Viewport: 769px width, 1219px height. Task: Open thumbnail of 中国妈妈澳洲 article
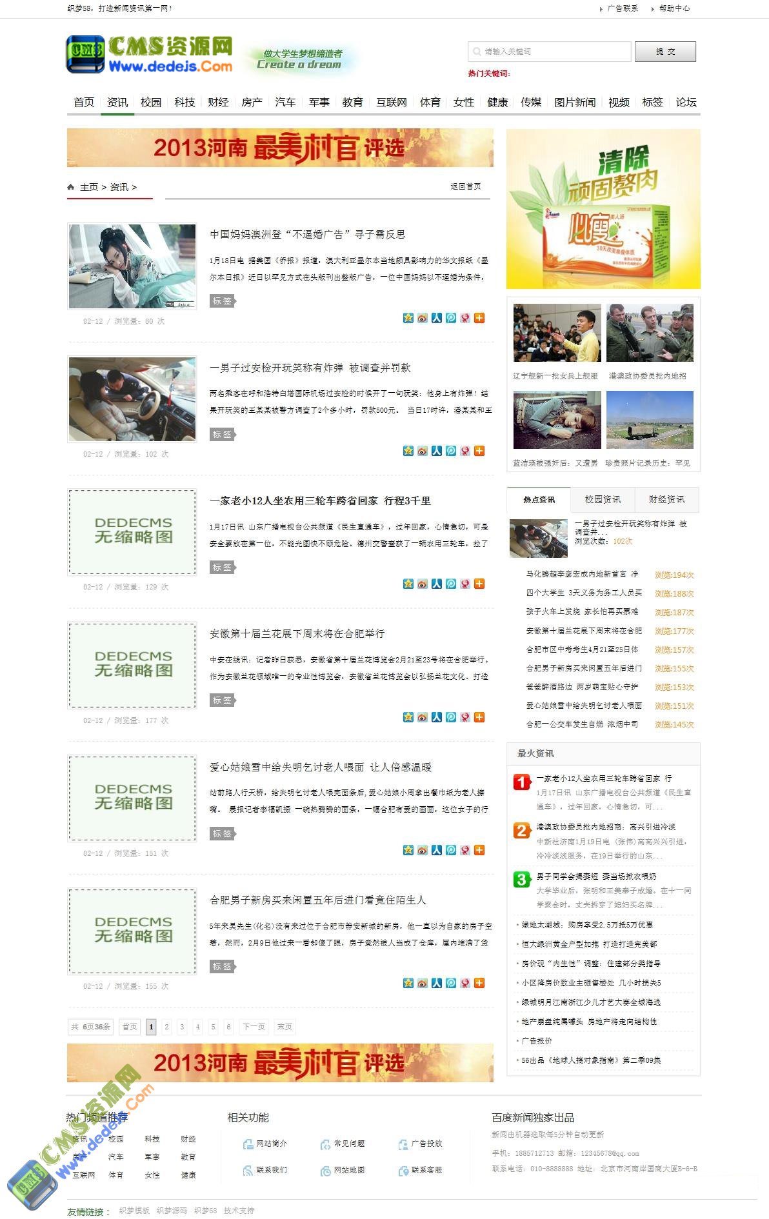tap(132, 266)
